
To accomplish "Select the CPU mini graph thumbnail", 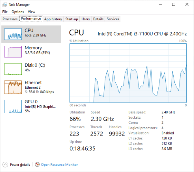I will pos(13,34).
